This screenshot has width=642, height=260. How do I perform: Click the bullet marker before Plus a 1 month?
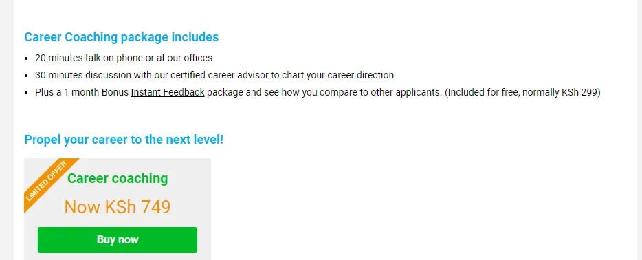point(27,93)
